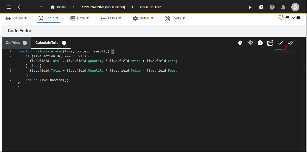Viewport: 307px width, 152px height.
Task: Expand the Visual dropdown menu
Action: click(16, 18)
